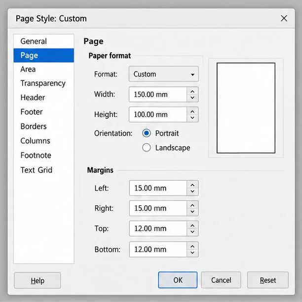302x302 pixels.
Task: Increase Width with the up arrow
Action: click(192, 91)
